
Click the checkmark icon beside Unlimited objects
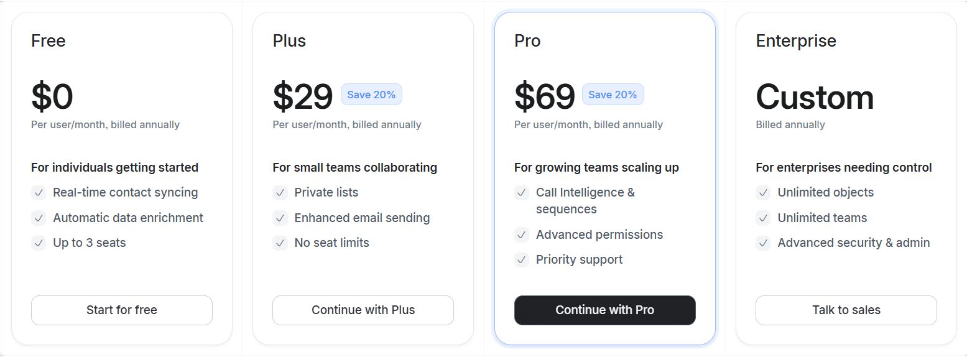[x=763, y=193]
